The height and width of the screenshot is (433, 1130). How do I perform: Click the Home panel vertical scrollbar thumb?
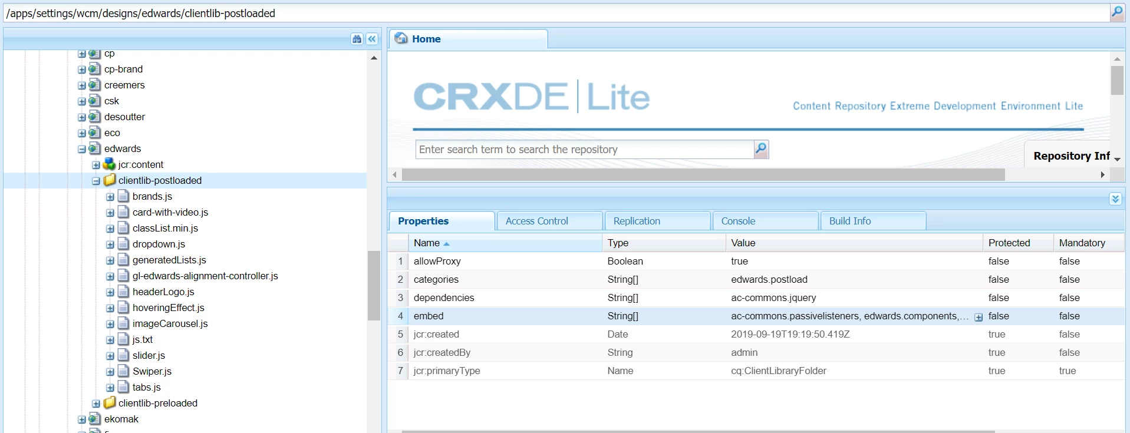point(1117,81)
